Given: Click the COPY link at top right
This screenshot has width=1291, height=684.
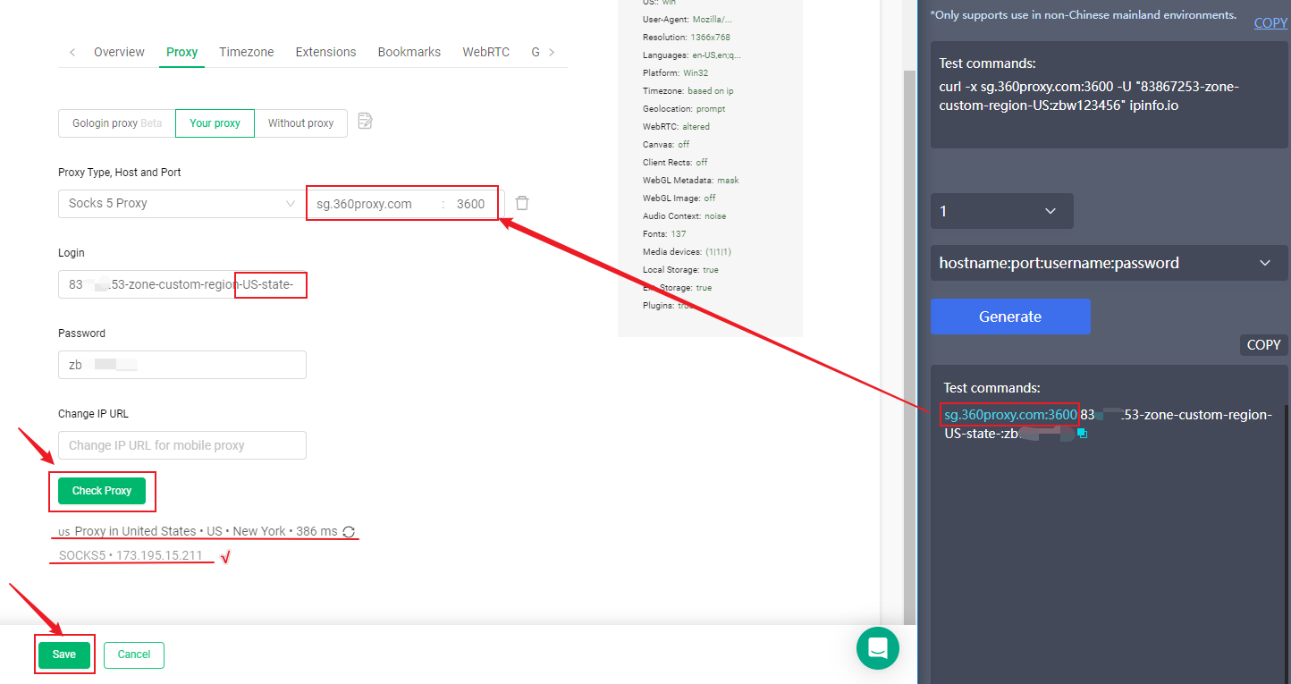Looking at the screenshot, I should click(1270, 23).
